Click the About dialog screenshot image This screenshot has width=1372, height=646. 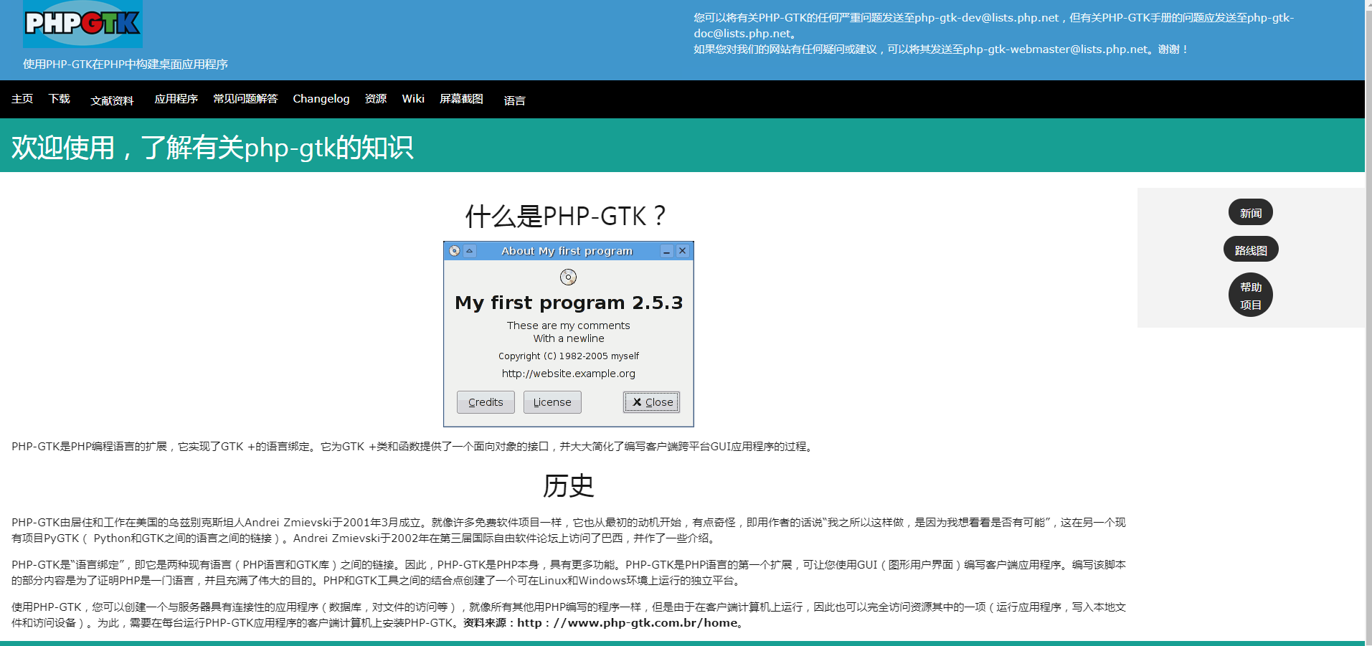click(x=569, y=334)
